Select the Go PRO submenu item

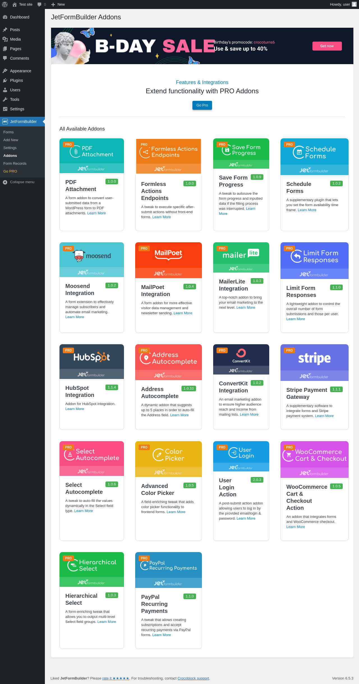10,171
